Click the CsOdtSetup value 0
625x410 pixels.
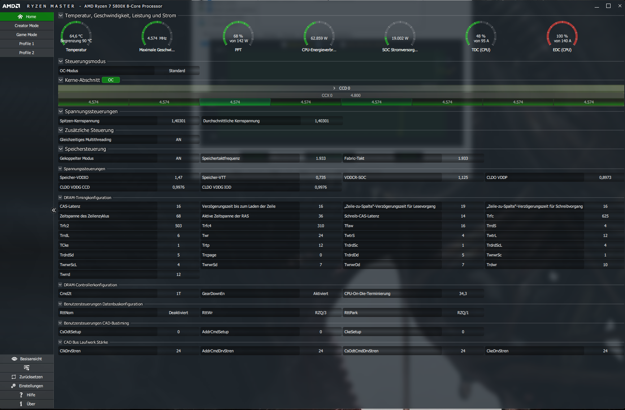tap(178, 332)
